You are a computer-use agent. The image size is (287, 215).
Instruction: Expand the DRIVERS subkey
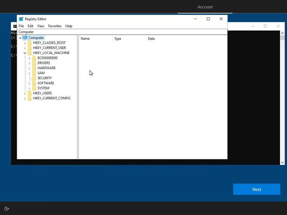tap(29, 63)
